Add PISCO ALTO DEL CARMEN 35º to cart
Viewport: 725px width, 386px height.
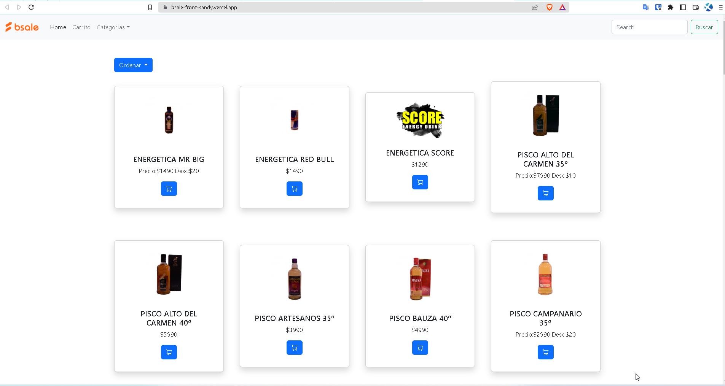(546, 193)
